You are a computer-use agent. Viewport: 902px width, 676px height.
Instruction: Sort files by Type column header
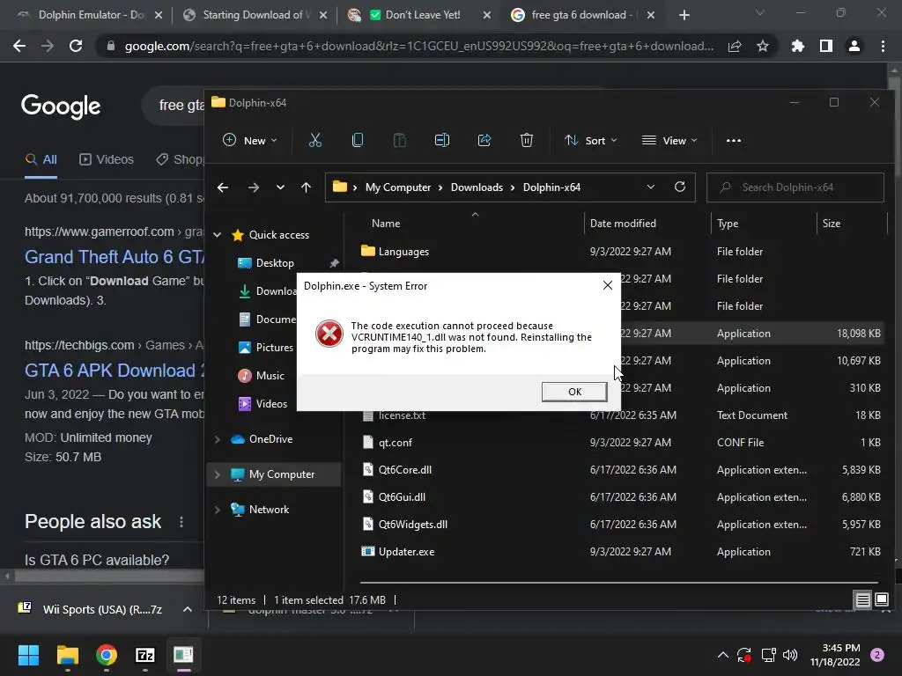728,224
